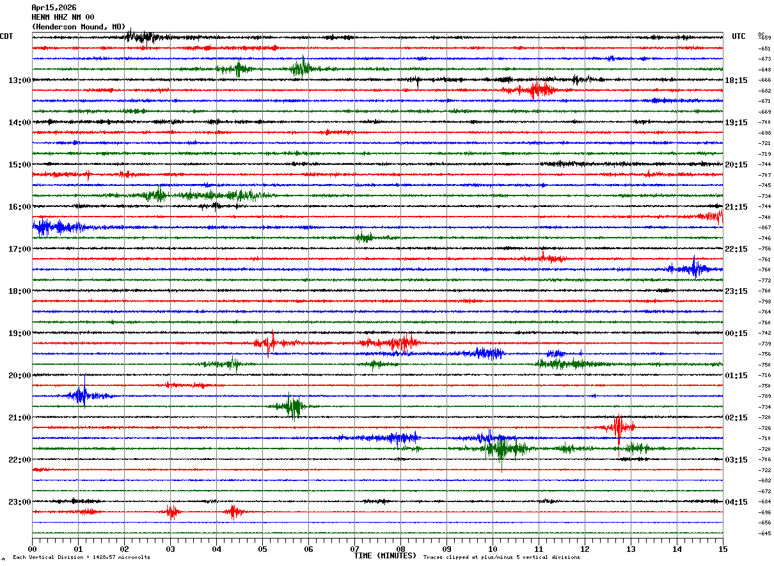Click the DC offset value -696
Viewport: 774px width, 566px height.
click(x=764, y=512)
